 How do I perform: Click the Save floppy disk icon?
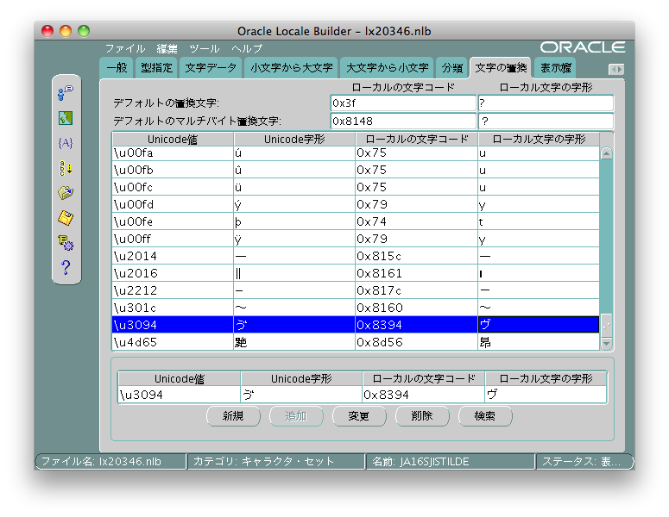(66, 218)
